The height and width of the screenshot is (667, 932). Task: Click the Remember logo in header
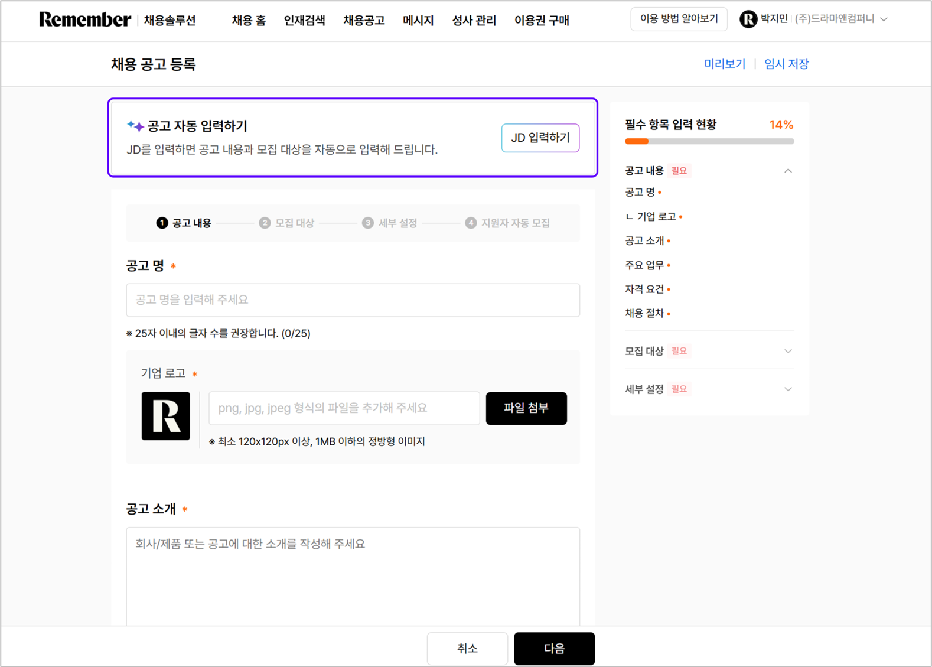pyautogui.click(x=85, y=19)
